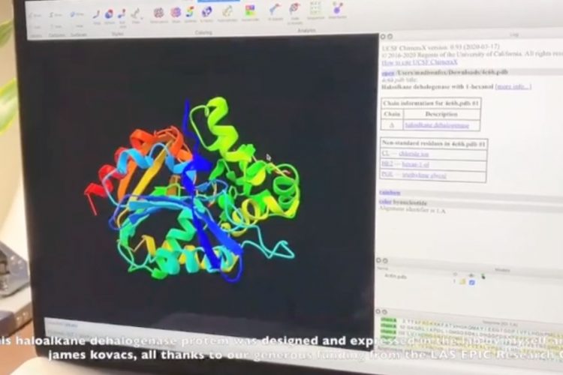Screen dimensions: 563x375
Task: Click Show in the Atoms section
Action: click(x=35, y=16)
